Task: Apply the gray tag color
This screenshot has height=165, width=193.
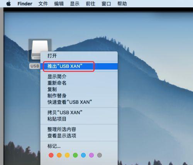Action: tap(100, 155)
